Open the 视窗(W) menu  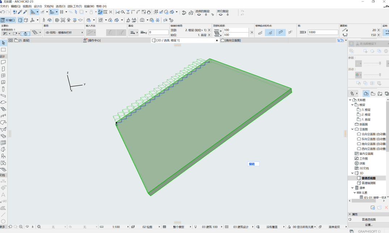tap(89, 6)
